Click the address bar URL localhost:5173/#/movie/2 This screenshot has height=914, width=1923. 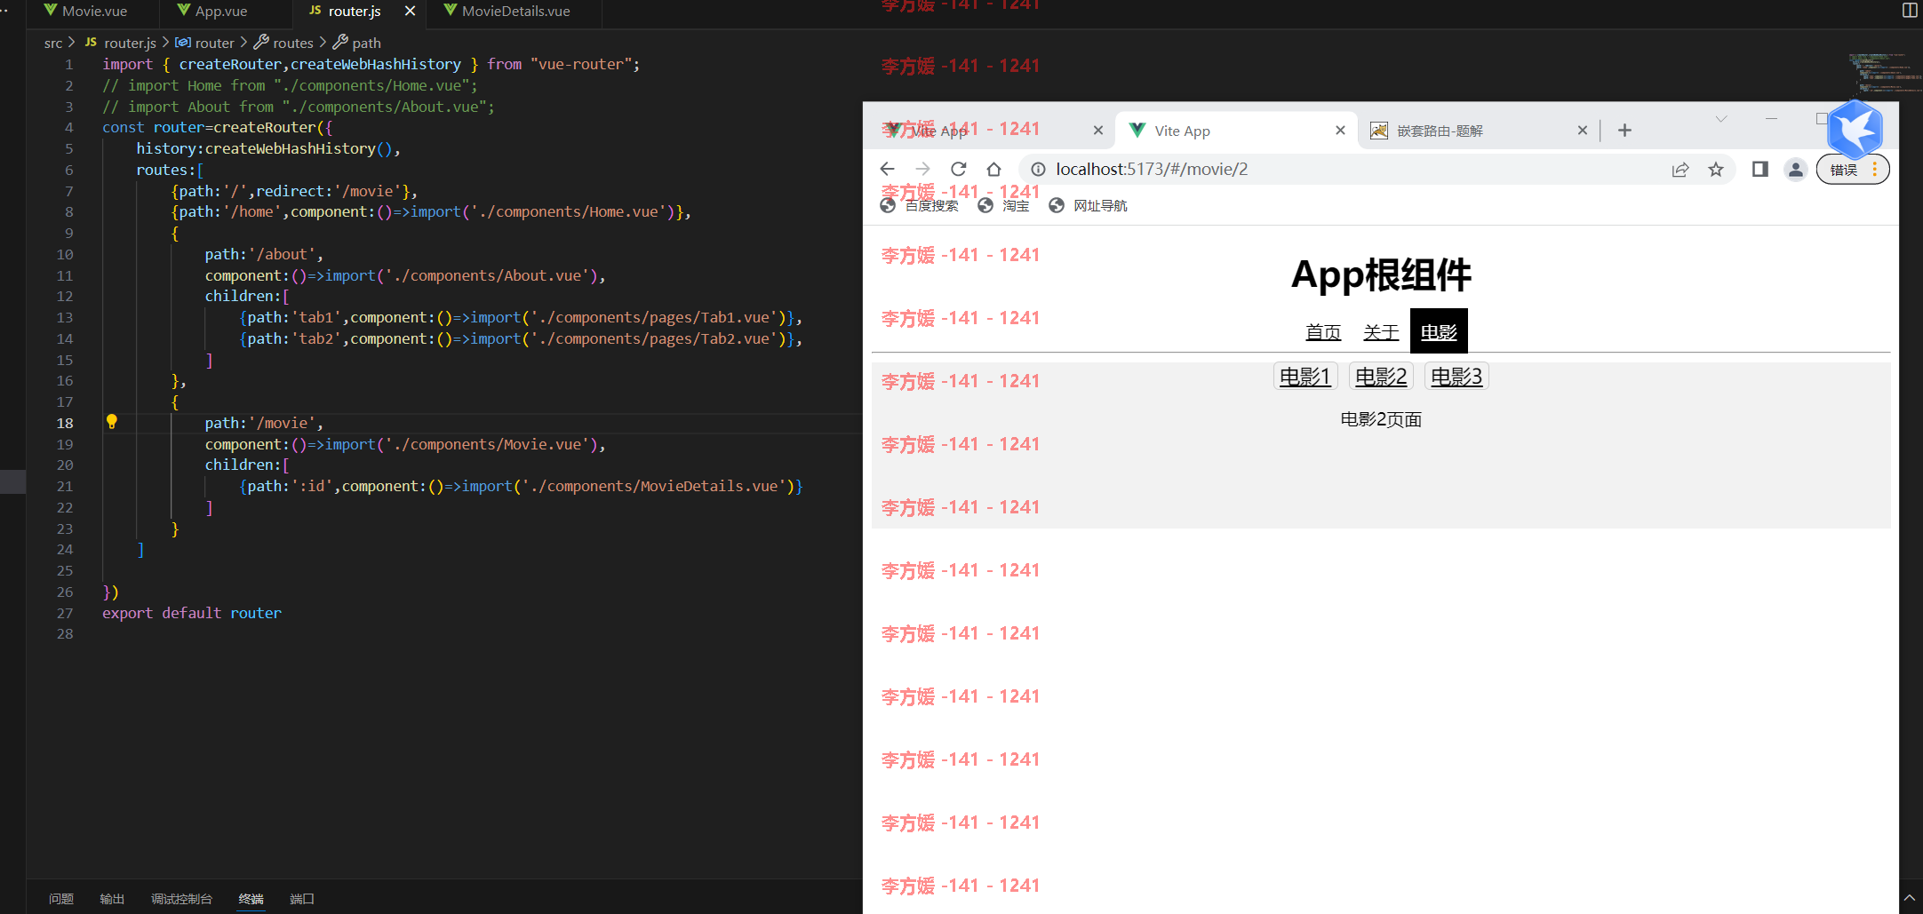pos(1152,169)
